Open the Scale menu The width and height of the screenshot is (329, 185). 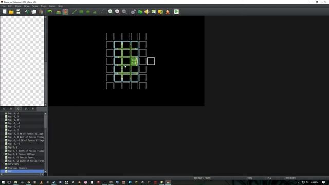pos(35,6)
